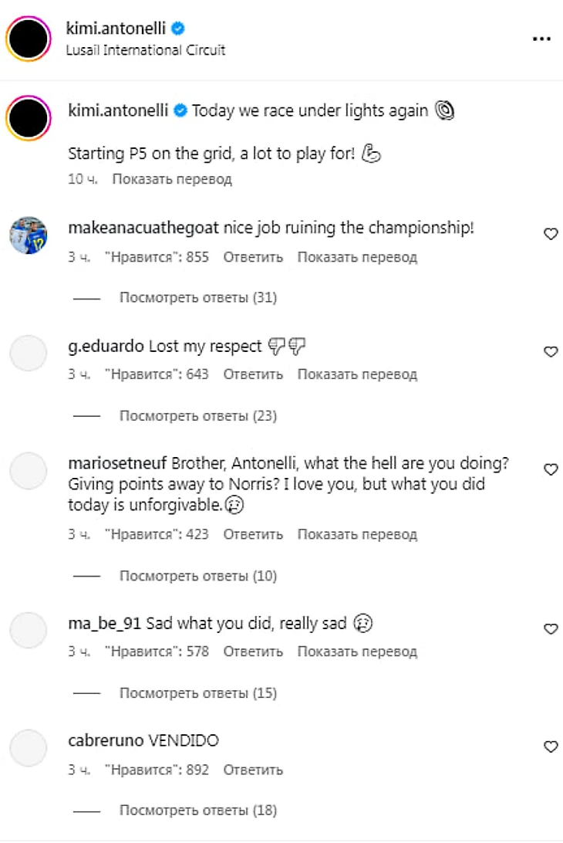Reply to ma_be_91's comment
This screenshot has height=843, width=563.
coord(253,652)
